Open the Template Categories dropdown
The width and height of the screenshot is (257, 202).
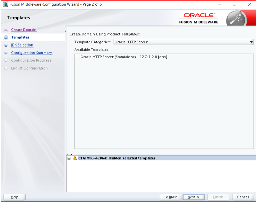[184, 42]
